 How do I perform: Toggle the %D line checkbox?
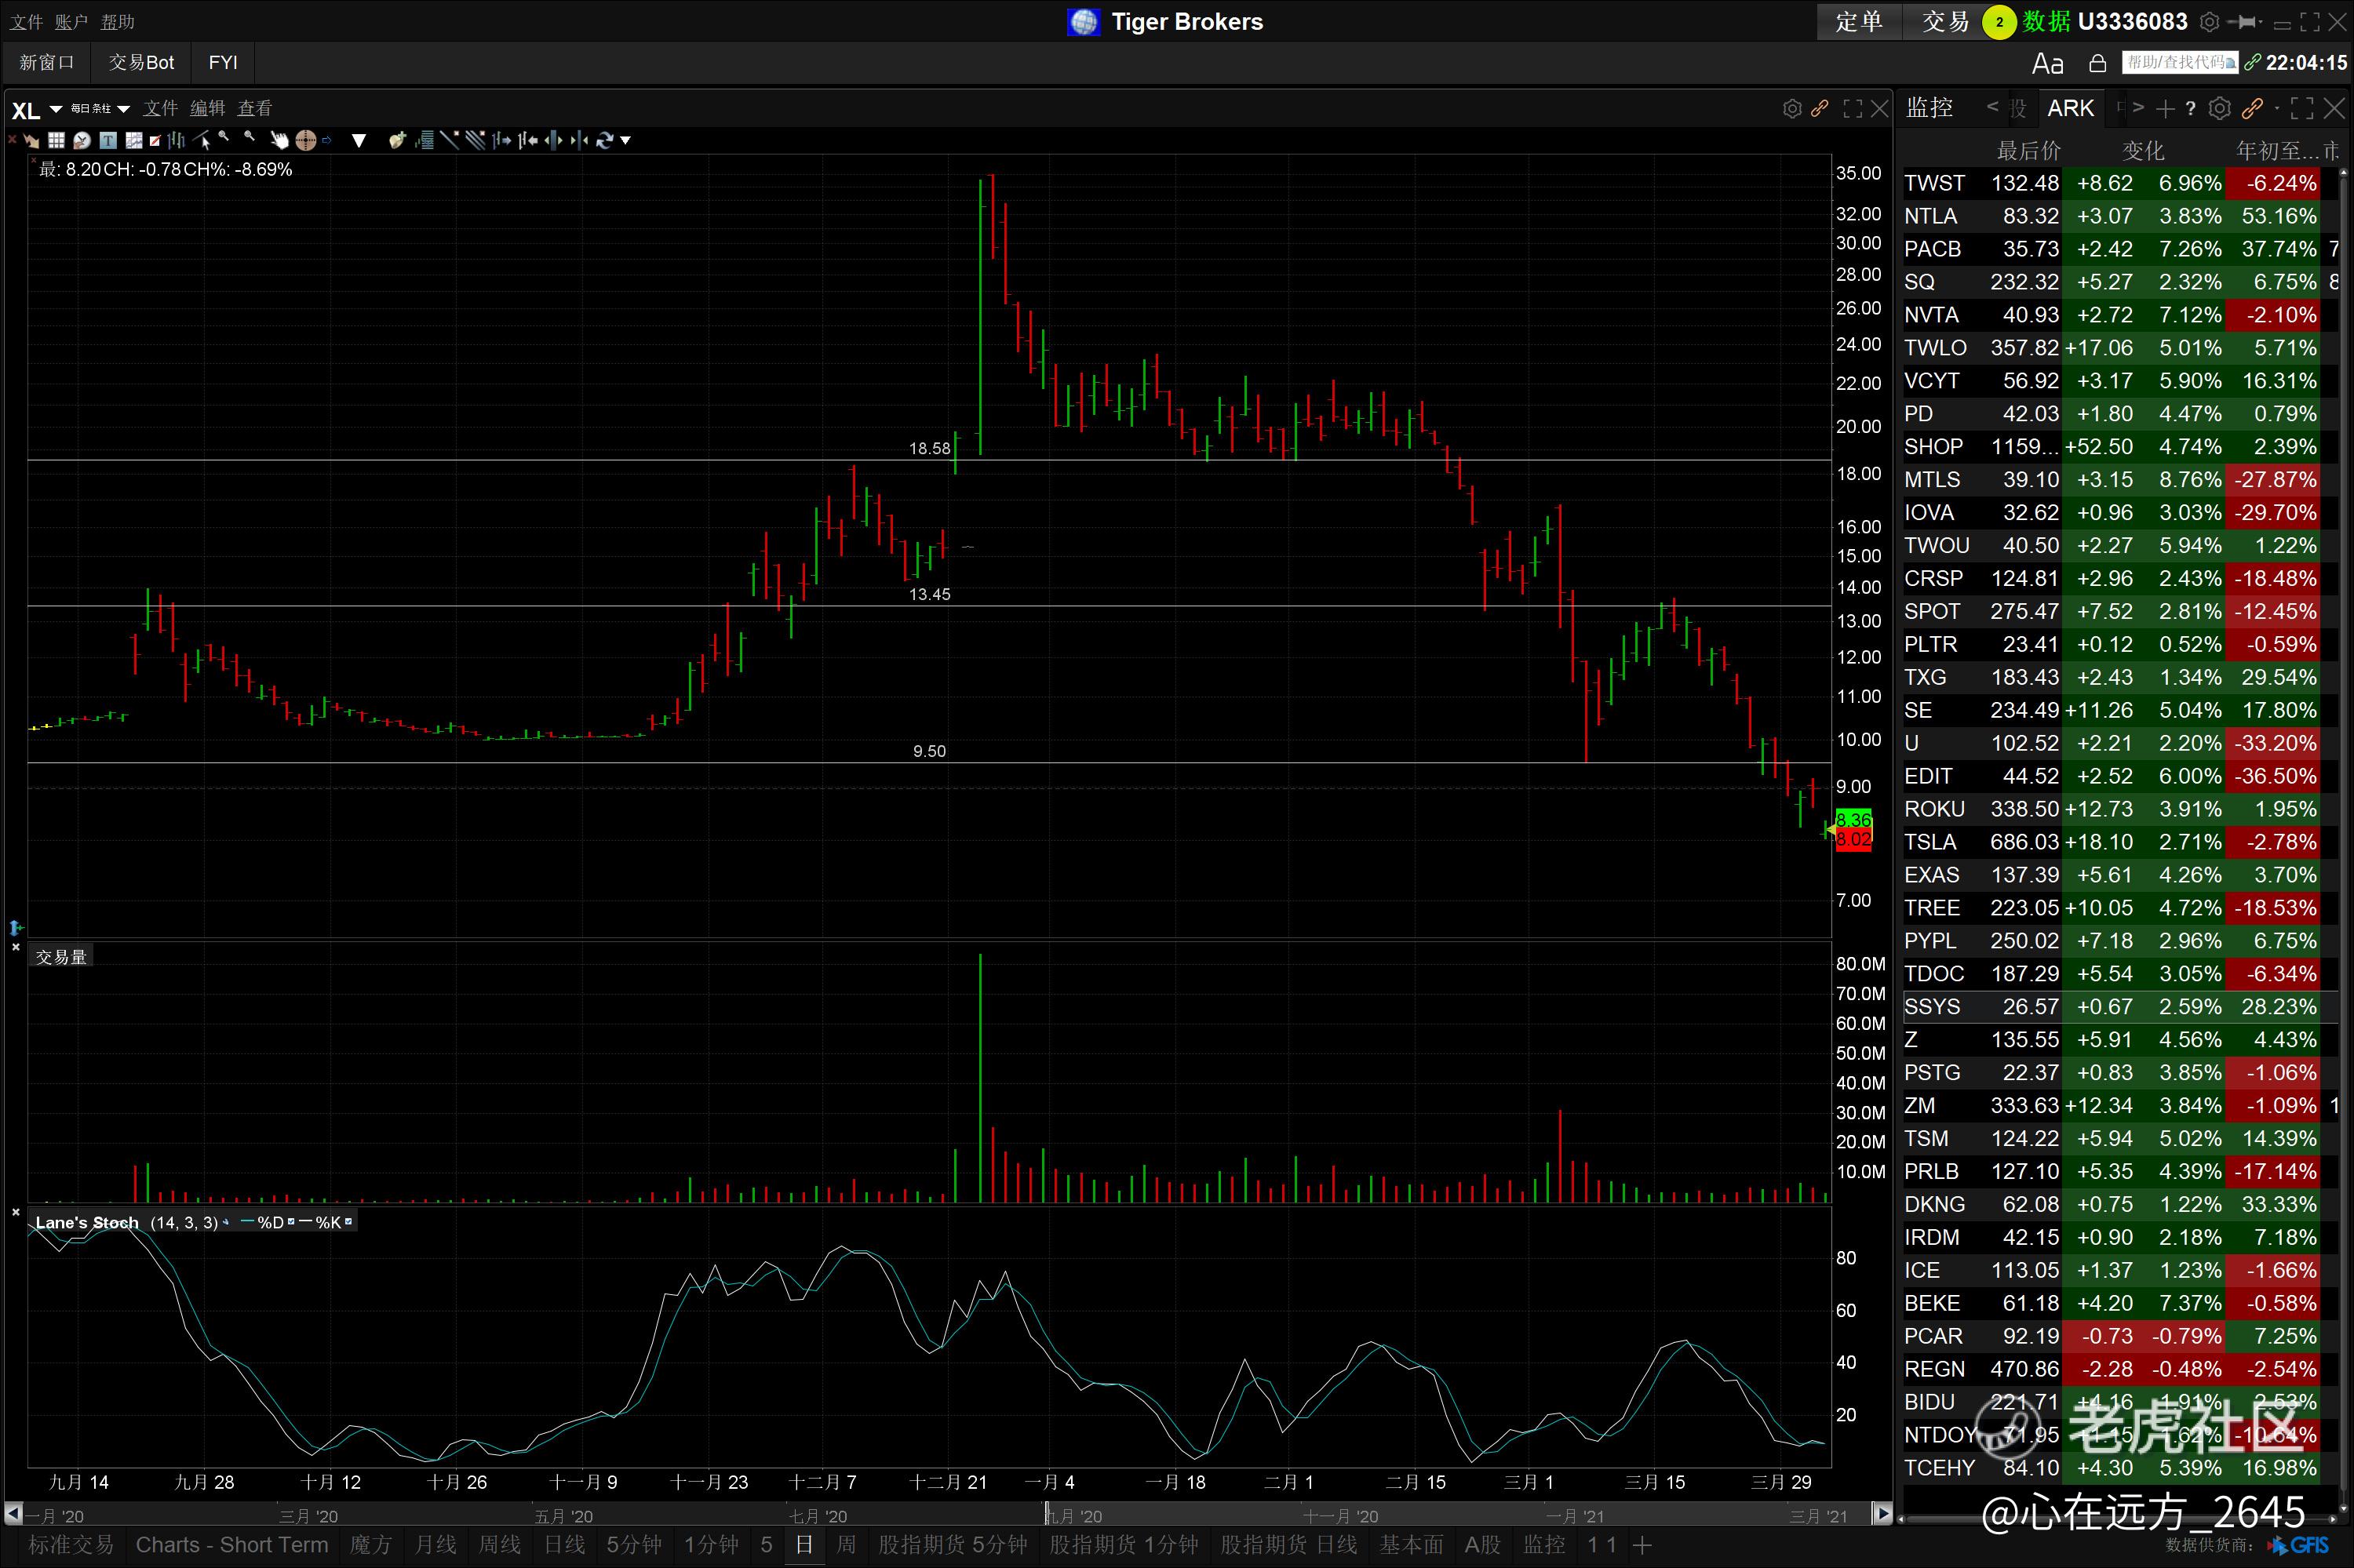pos(291,1221)
